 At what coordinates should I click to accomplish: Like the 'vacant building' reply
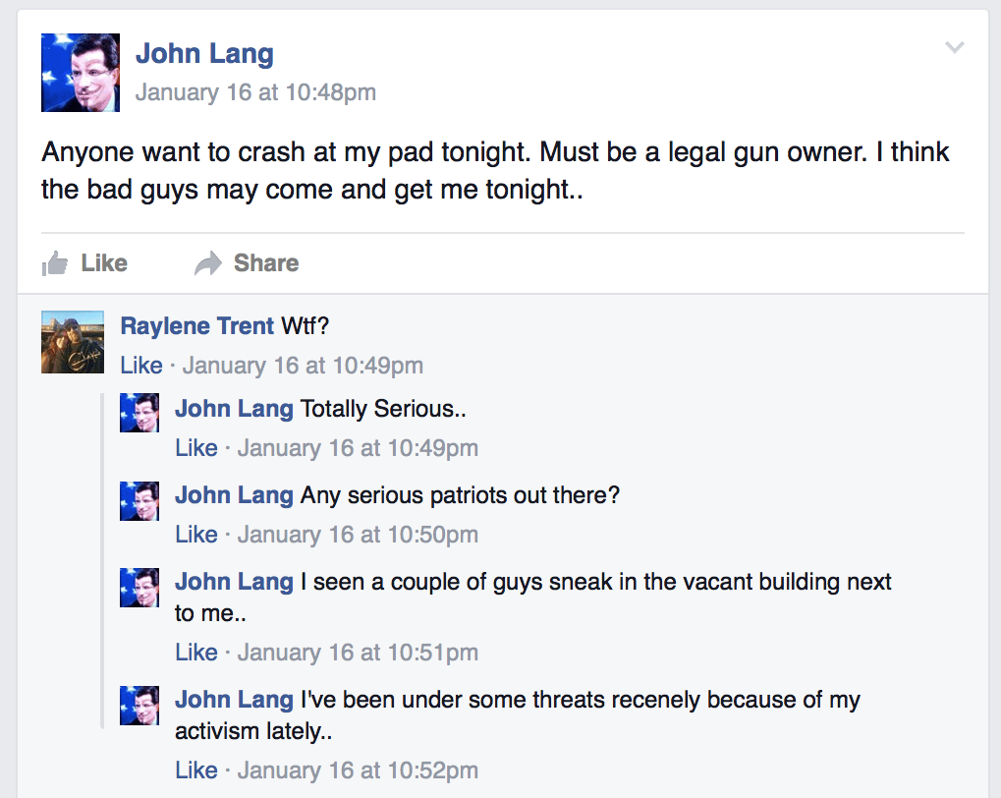(196, 653)
